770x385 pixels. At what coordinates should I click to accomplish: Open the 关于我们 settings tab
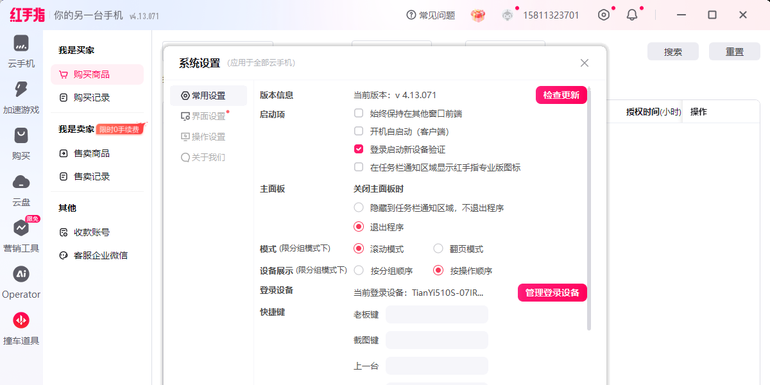click(x=203, y=157)
